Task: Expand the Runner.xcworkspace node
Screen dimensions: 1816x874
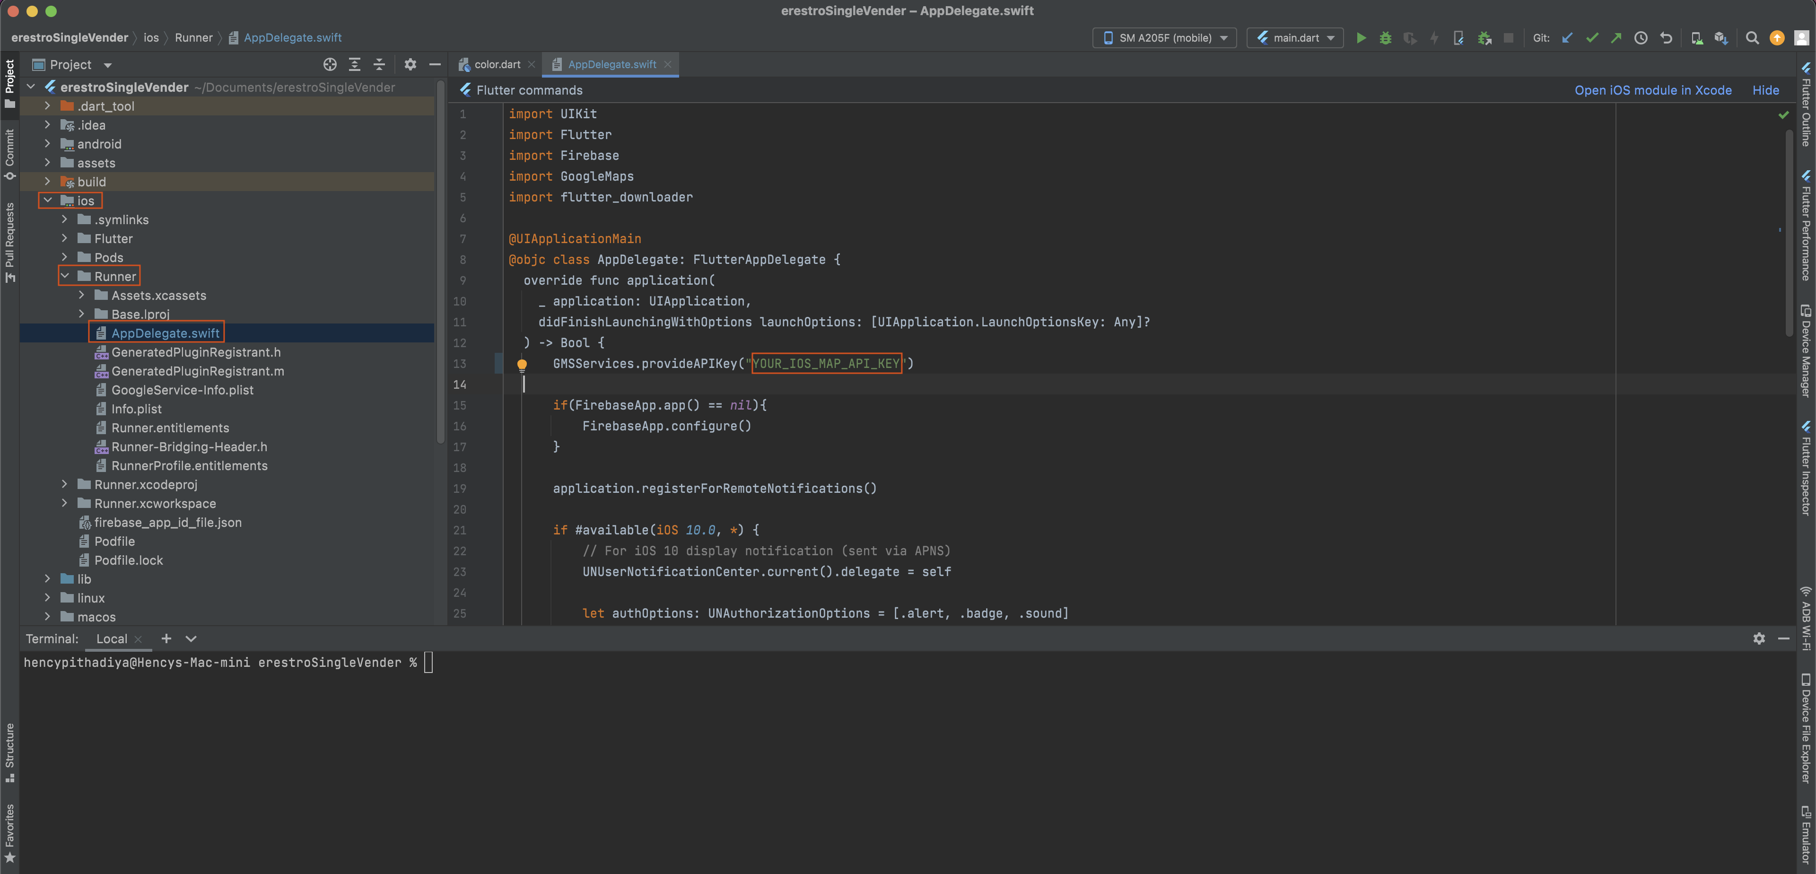Action: (65, 503)
